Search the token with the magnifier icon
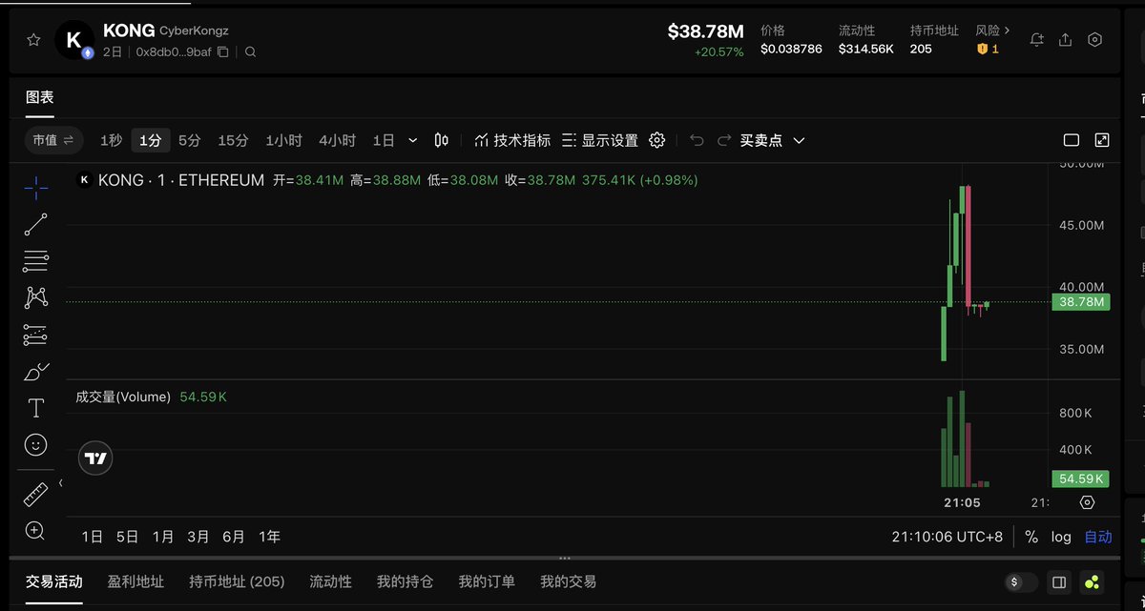 250,52
